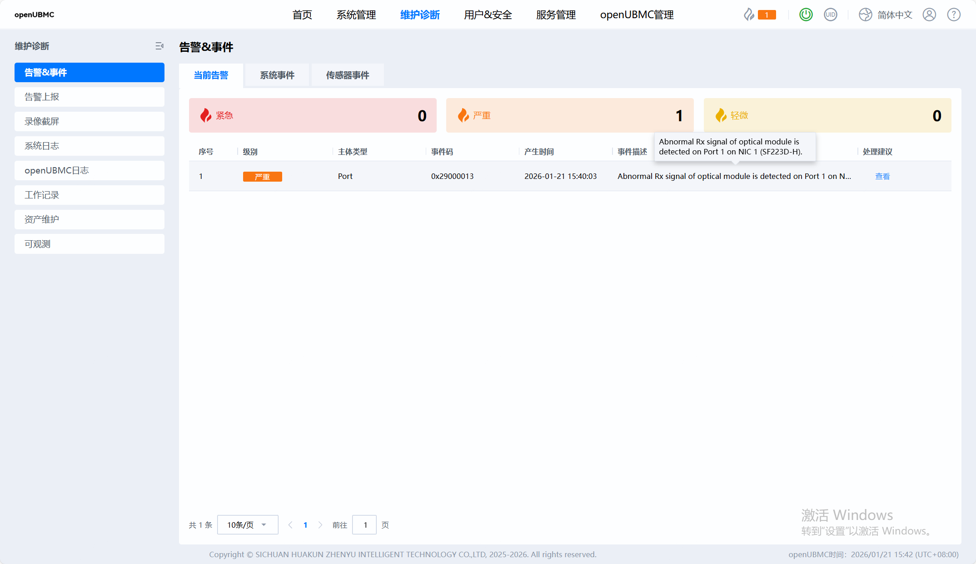Open 告警上报 in the sidebar
The height and width of the screenshot is (564, 976).
coord(90,97)
